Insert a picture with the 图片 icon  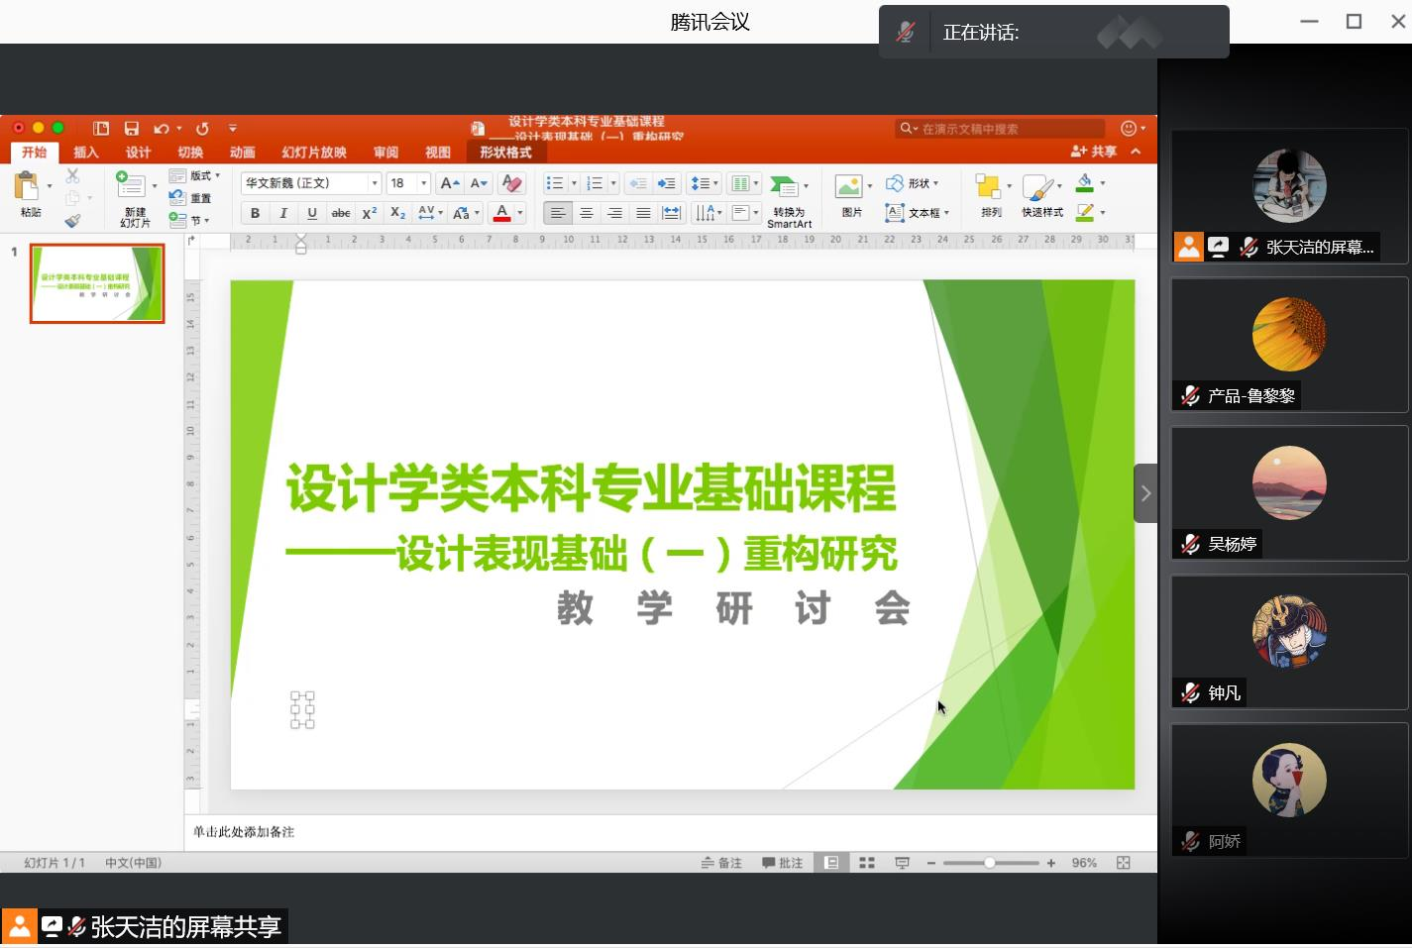pos(850,194)
